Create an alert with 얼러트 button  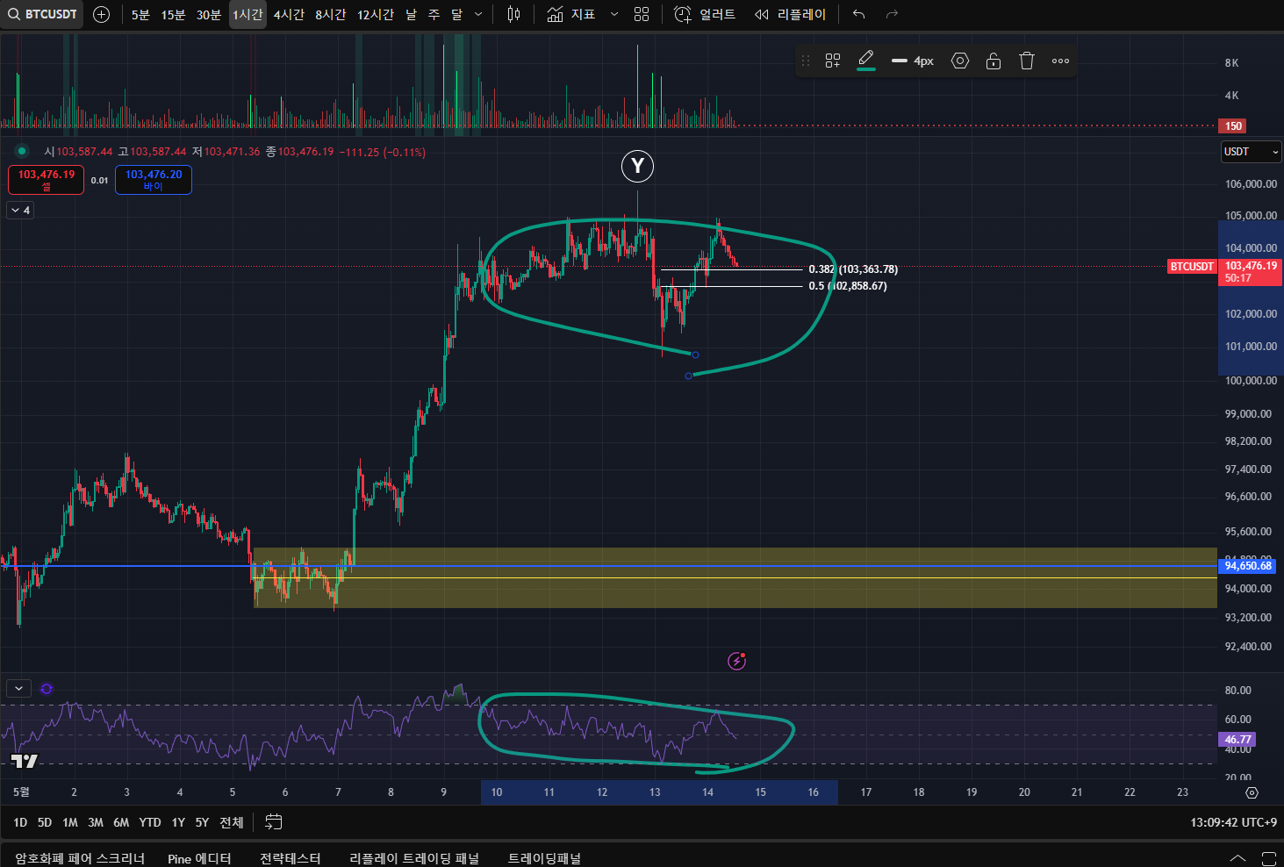(x=705, y=14)
